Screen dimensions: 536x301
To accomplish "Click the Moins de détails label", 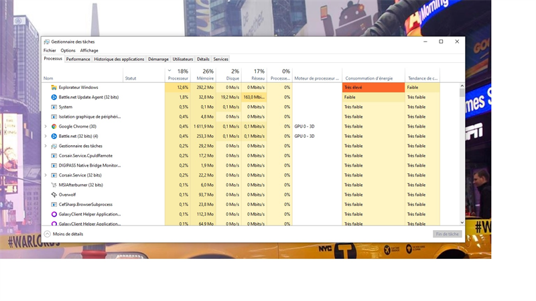I will 68,234.
